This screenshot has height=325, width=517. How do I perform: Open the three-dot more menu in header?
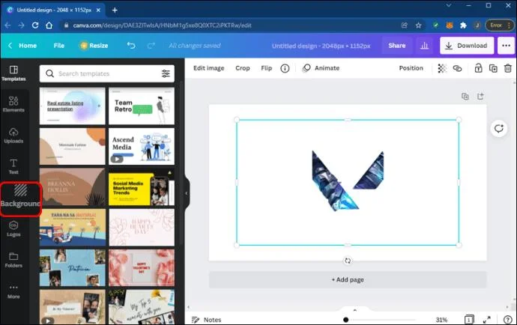506,46
